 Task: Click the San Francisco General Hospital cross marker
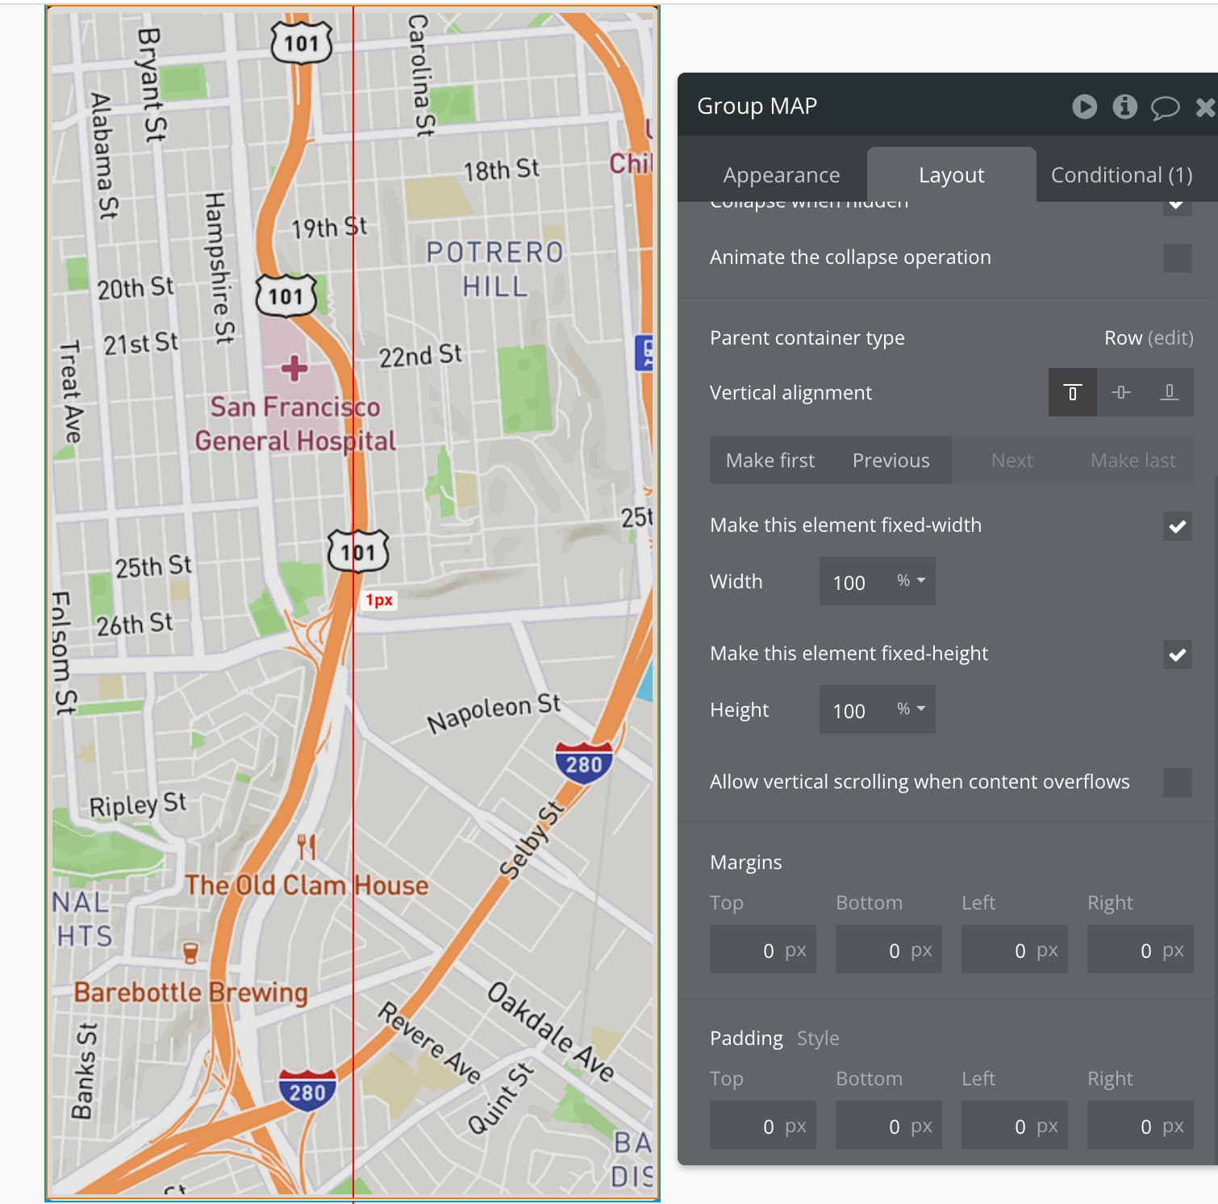294,368
